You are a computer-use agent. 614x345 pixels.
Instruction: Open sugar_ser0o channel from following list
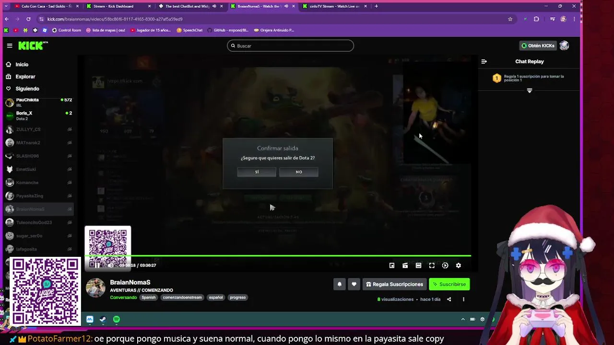(x=38, y=236)
